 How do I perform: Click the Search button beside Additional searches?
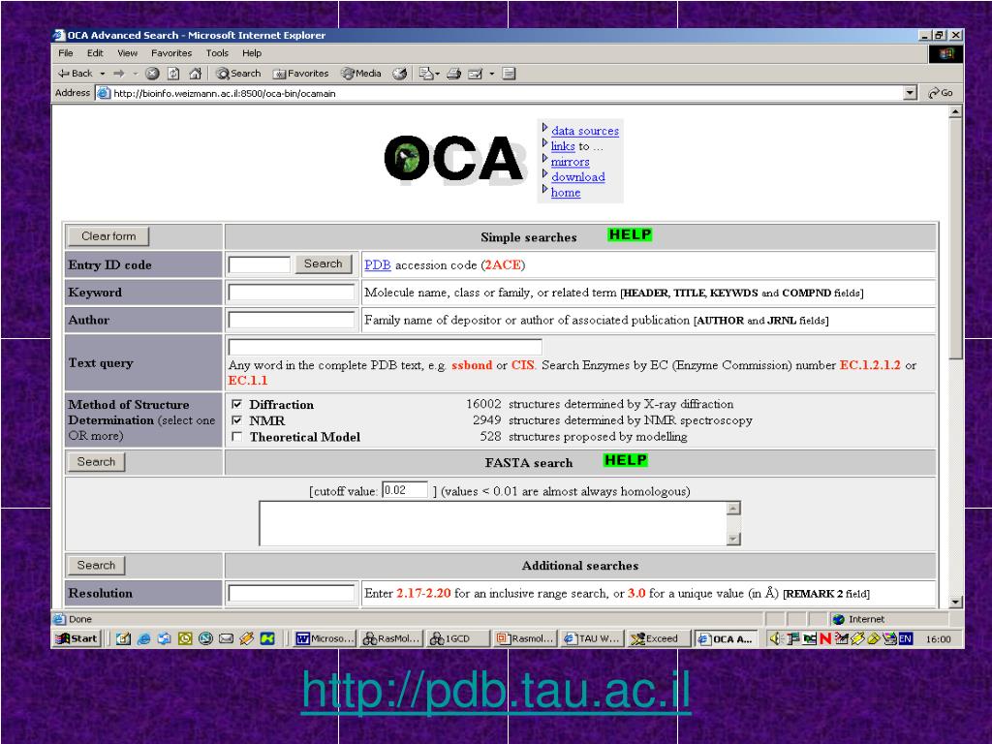pos(96,565)
